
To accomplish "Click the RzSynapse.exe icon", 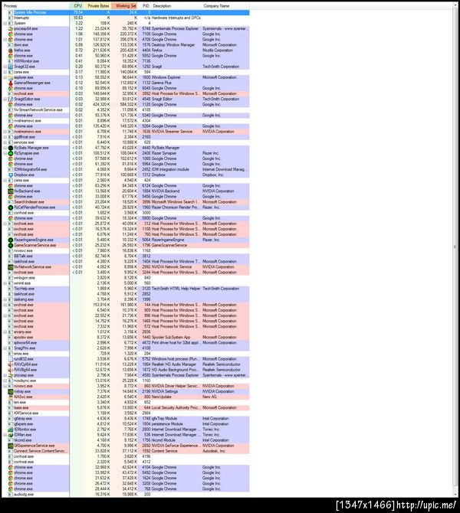I will click(11, 153).
